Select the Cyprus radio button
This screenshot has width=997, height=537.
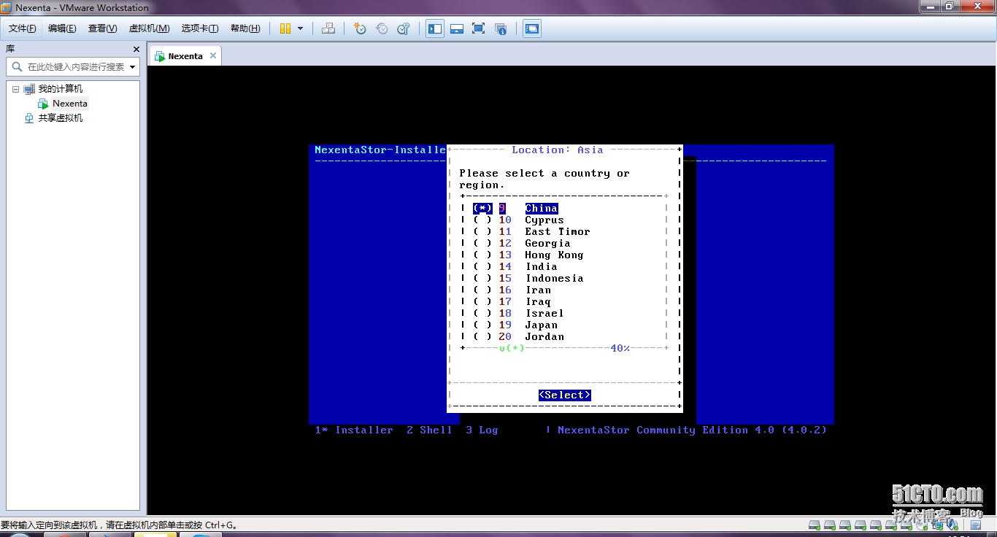tap(482, 220)
